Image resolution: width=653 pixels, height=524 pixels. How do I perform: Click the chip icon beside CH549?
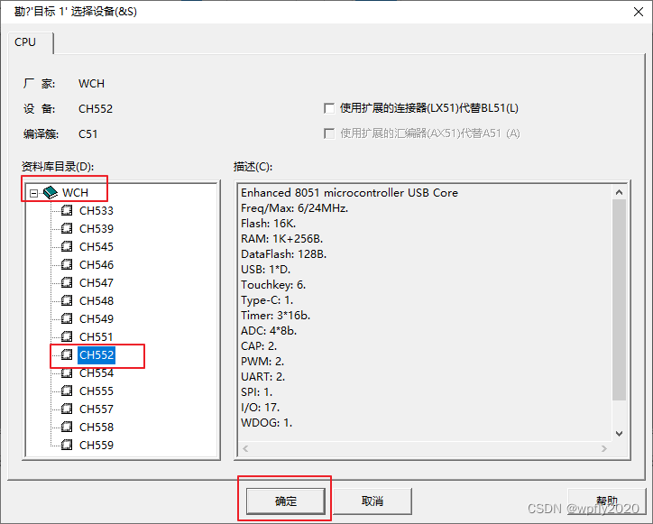[67, 318]
